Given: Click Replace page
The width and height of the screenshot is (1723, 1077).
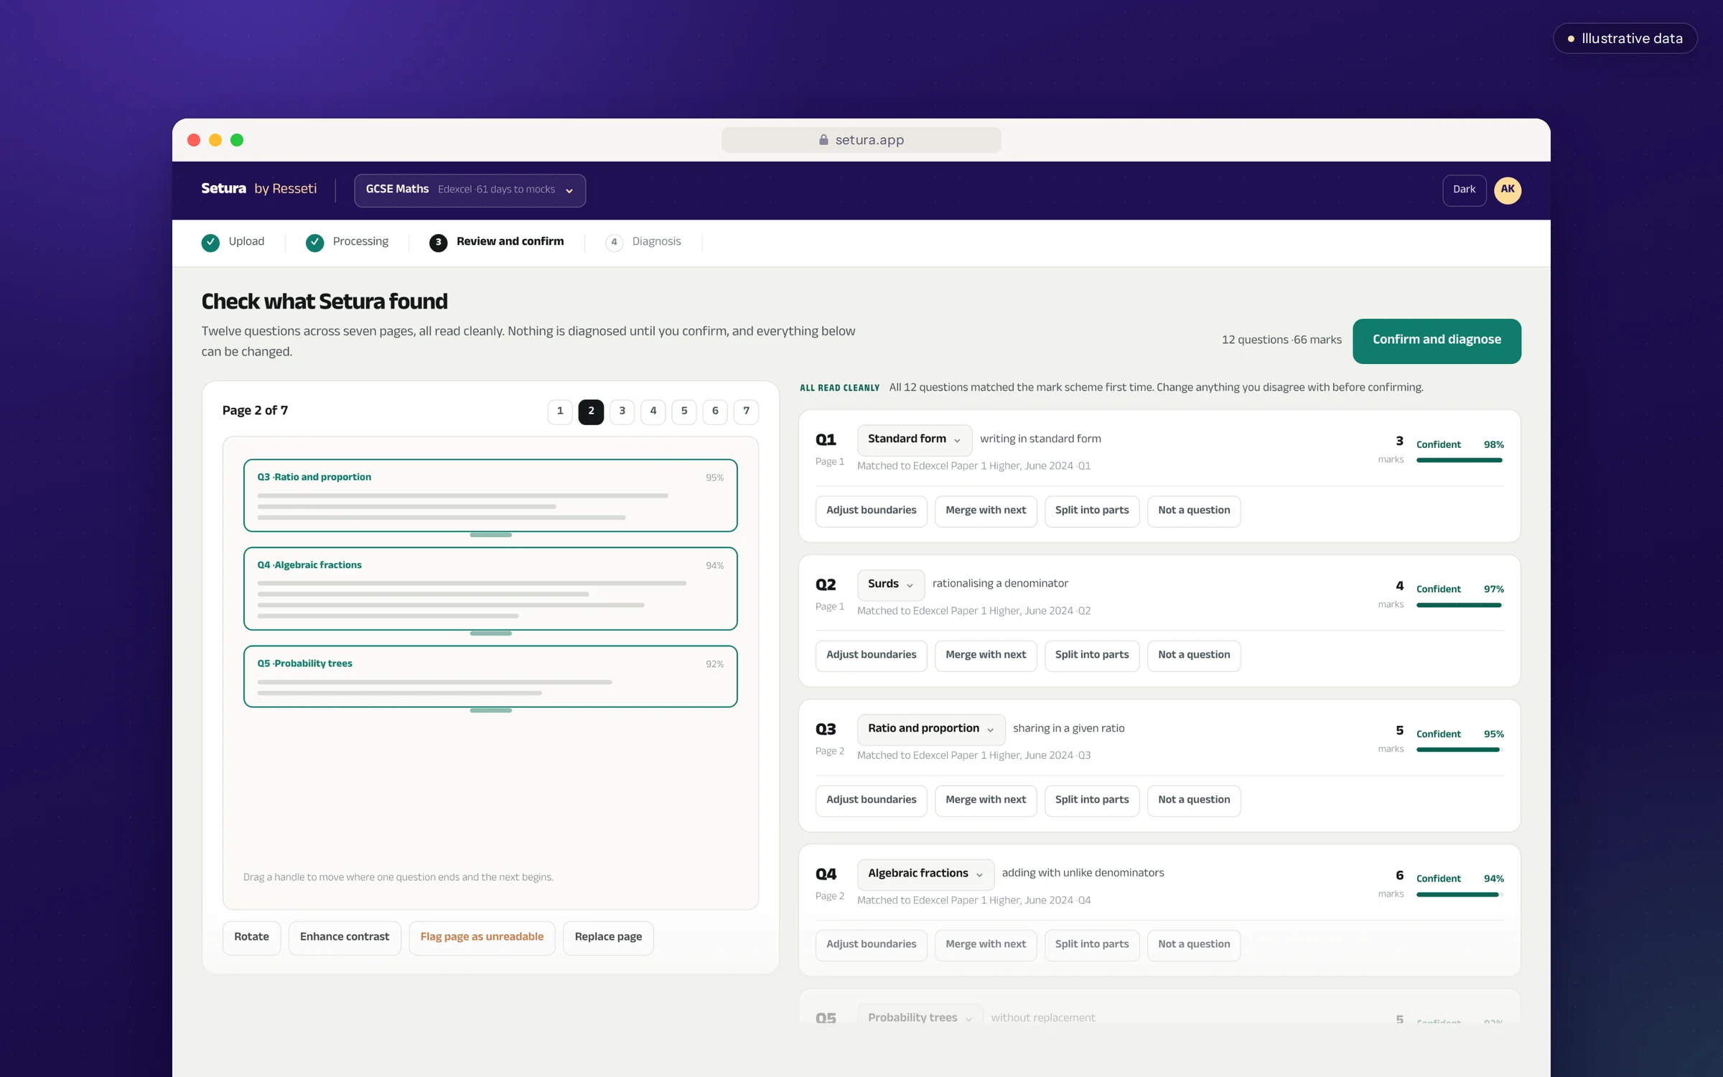Looking at the screenshot, I should (x=608, y=937).
